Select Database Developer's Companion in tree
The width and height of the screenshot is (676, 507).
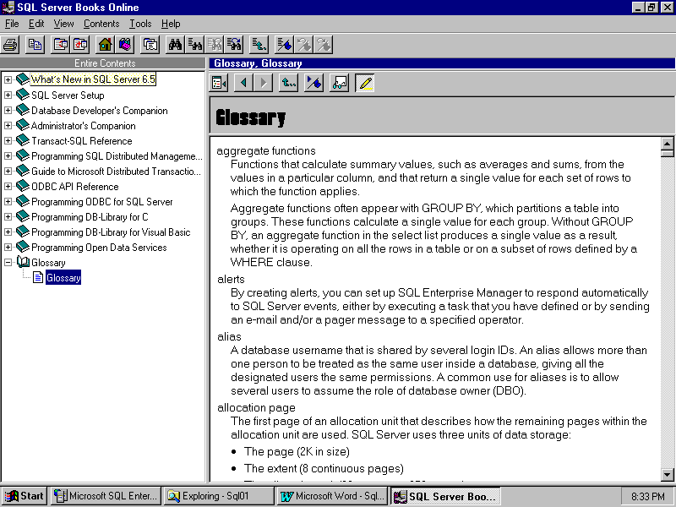(x=99, y=111)
